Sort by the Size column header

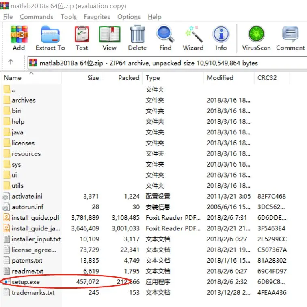point(82,78)
